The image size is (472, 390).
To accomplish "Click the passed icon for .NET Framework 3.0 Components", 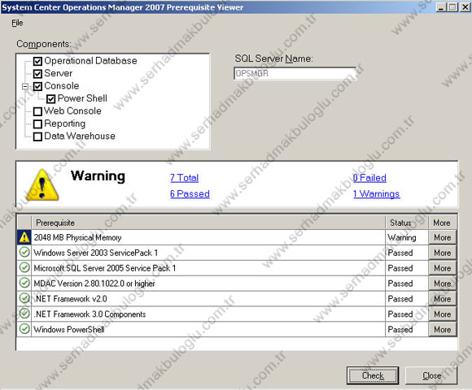I will click(24, 314).
